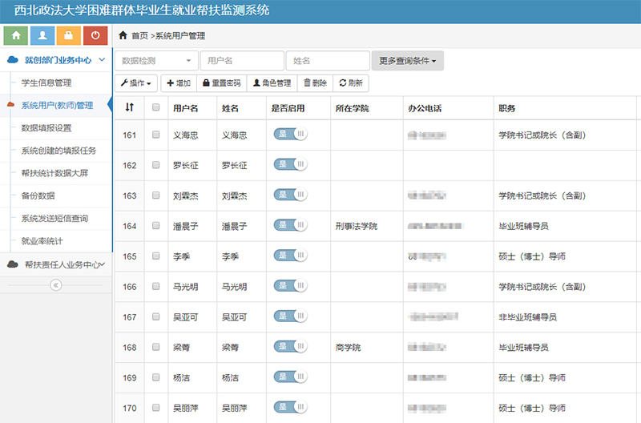Expand the 更多查询条件 dropdown

[407, 61]
